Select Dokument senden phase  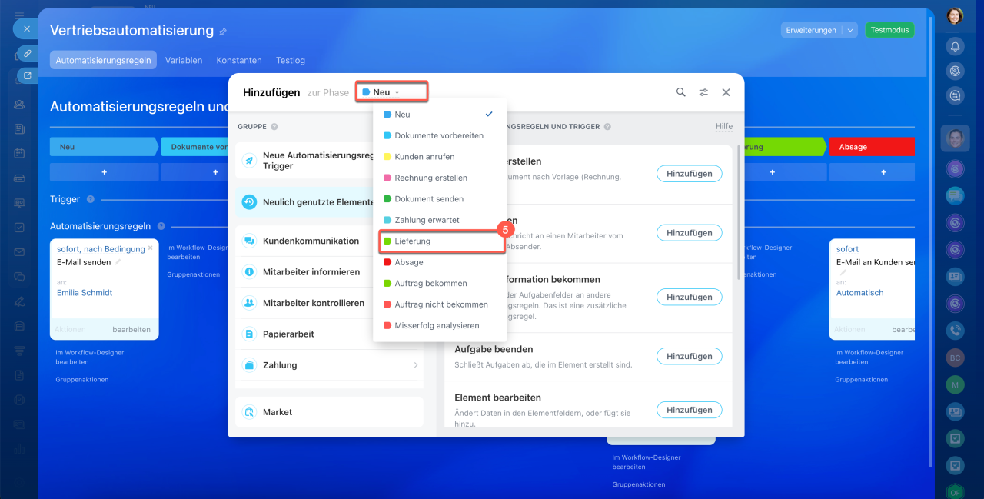440,199
